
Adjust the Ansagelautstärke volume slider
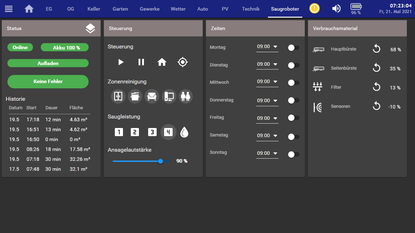point(161,161)
